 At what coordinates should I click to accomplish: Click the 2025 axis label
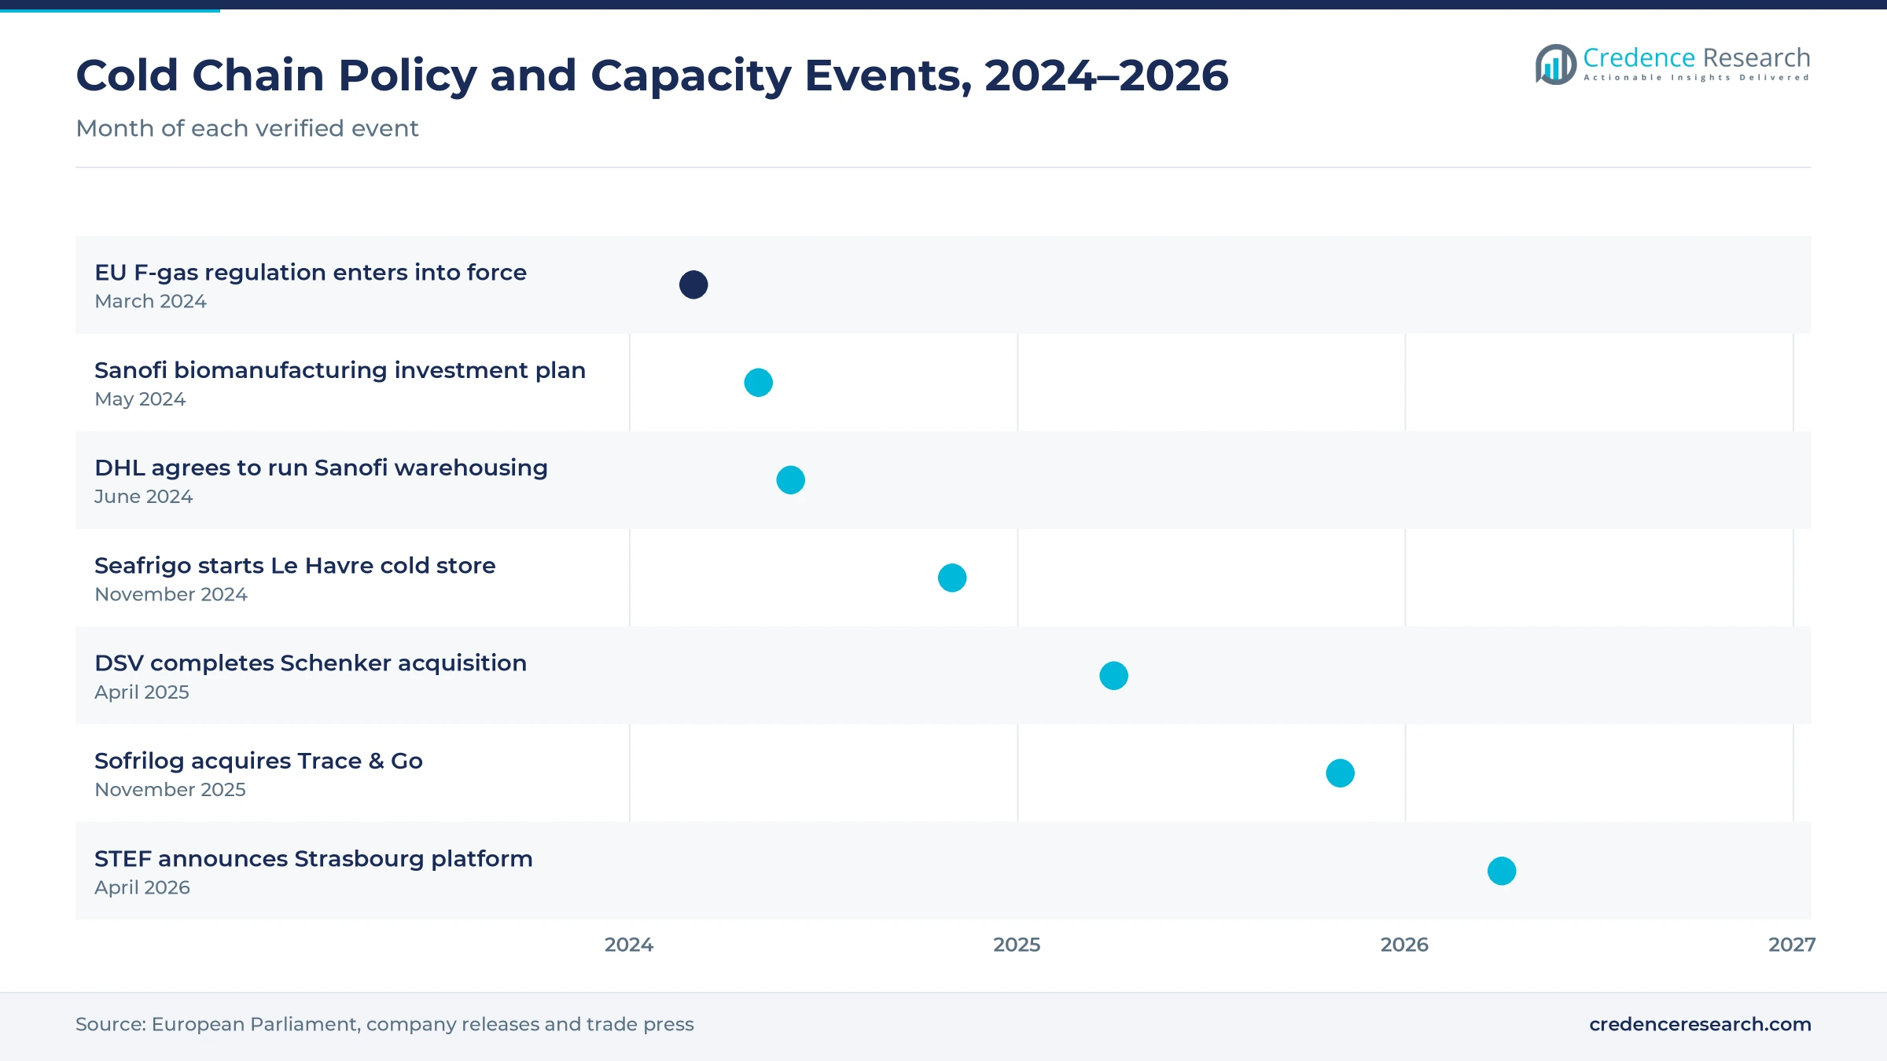1017,945
